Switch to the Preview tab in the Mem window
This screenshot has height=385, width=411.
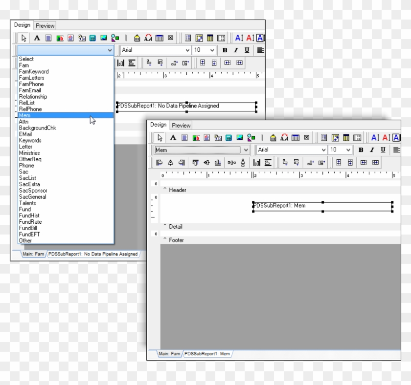point(181,126)
